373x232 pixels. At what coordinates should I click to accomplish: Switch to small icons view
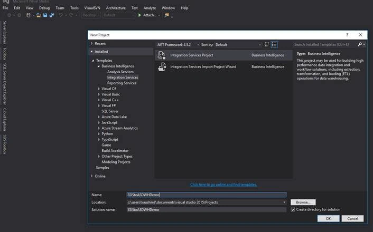coord(267,45)
